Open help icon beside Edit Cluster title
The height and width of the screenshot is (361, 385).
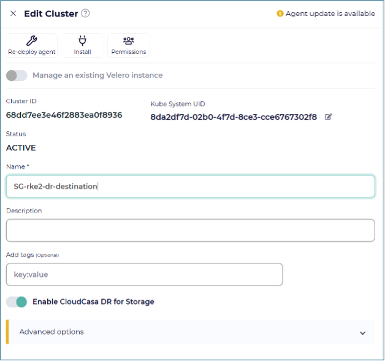(85, 14)
